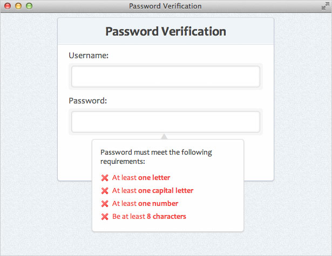Image resolution: width=332 pixels, height=256 pixels.
Task: Focus the Password input field
Action: [x=166, y=122]
